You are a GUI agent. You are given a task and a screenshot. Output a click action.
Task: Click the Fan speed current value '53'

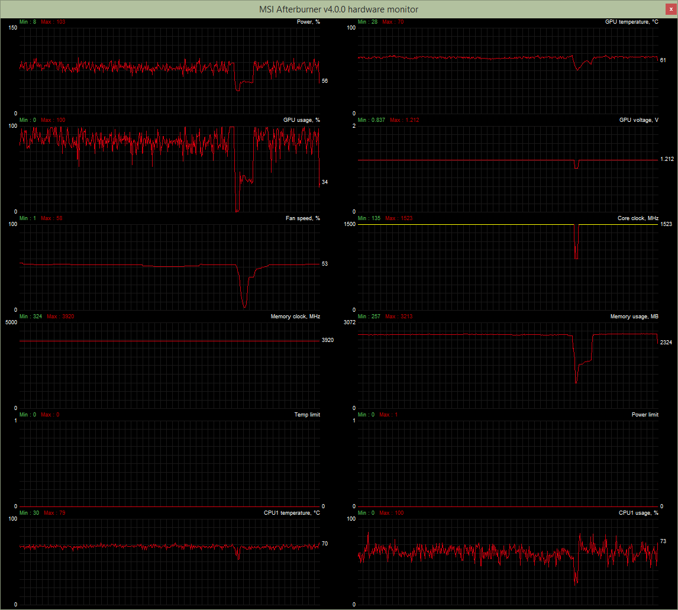coord(325,264)
